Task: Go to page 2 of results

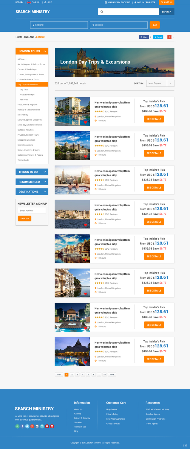Action: coord(72,374)
